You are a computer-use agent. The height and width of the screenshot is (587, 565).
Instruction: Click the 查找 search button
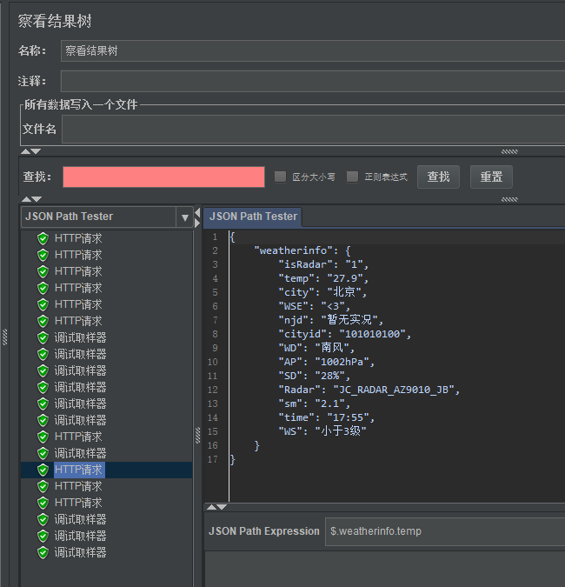coord(438,177)
